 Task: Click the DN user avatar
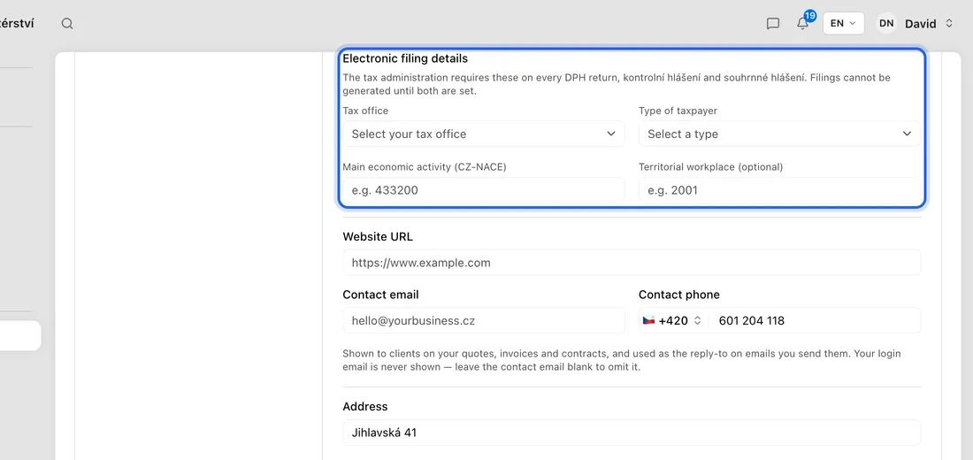pyautogui.click(x=886, y=24)
